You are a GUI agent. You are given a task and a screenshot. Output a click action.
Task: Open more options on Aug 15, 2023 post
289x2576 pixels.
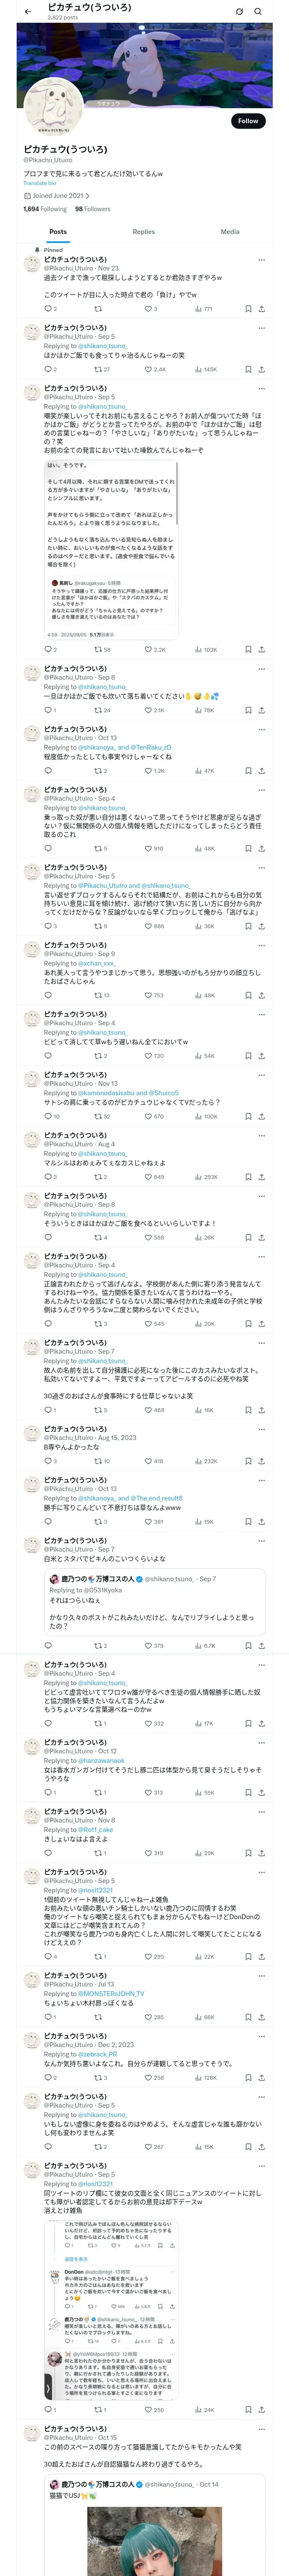coord(261,1429)
